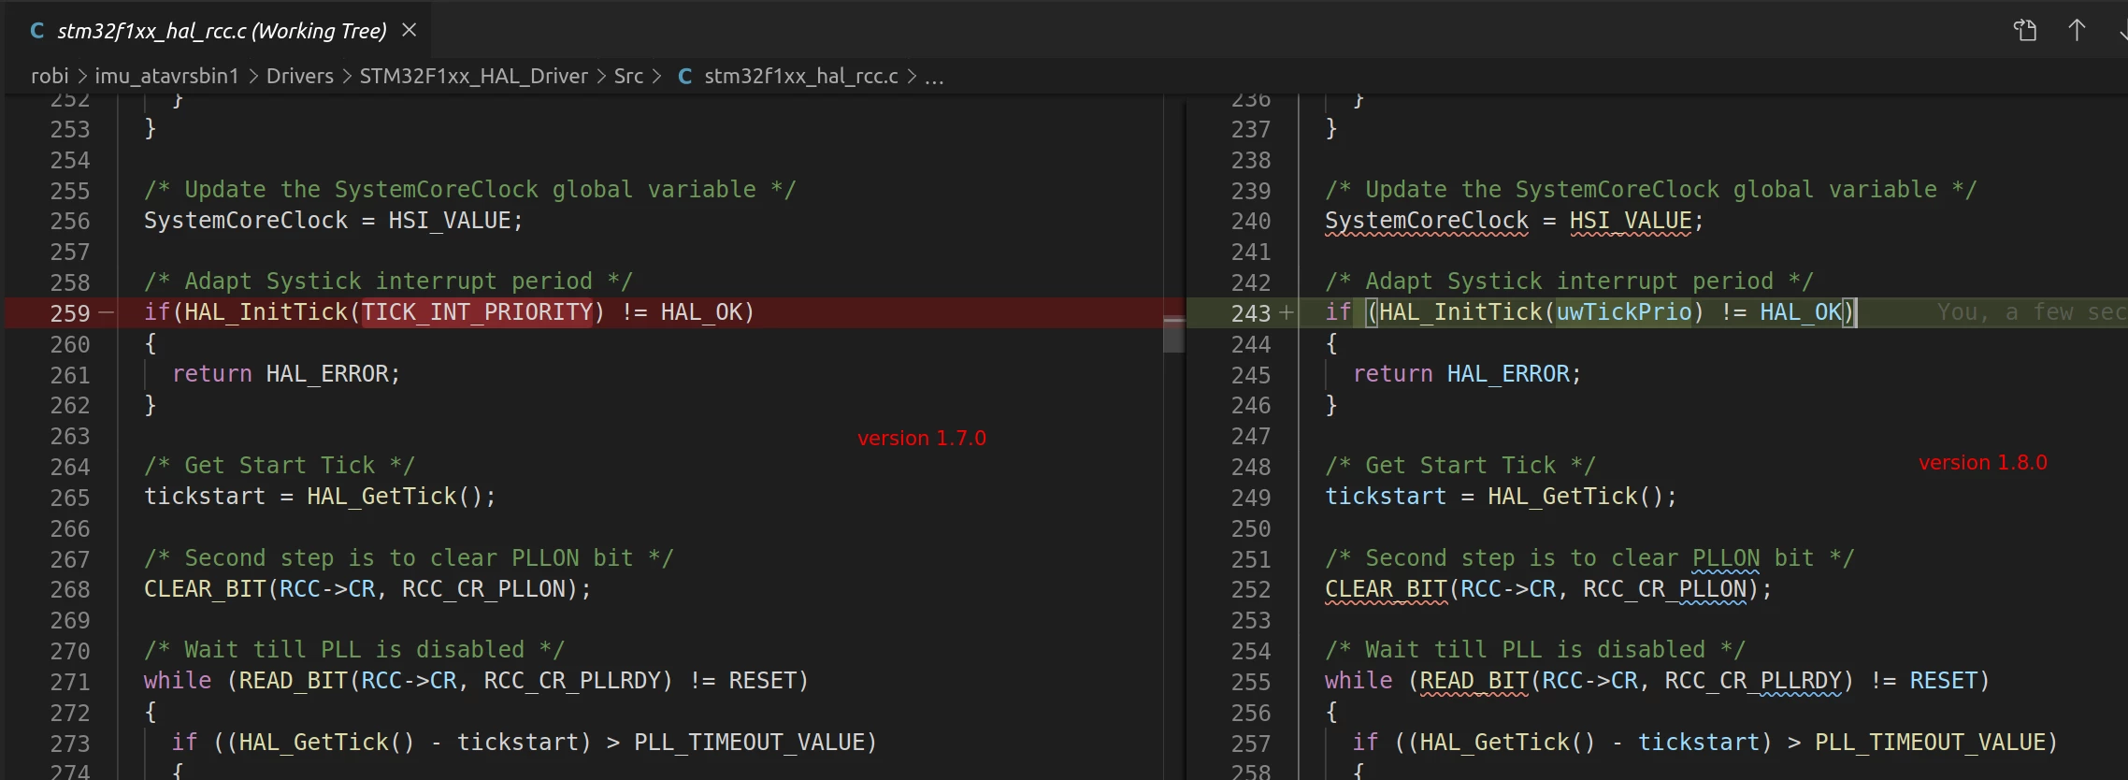
Task: Click line number 259 in the left pane
Action: tap(70, 313)
